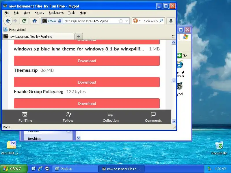Image resolution: width=231 pixels, height=173 pixels.
Task: Open the Help menu
Action: tap(83, 13)
